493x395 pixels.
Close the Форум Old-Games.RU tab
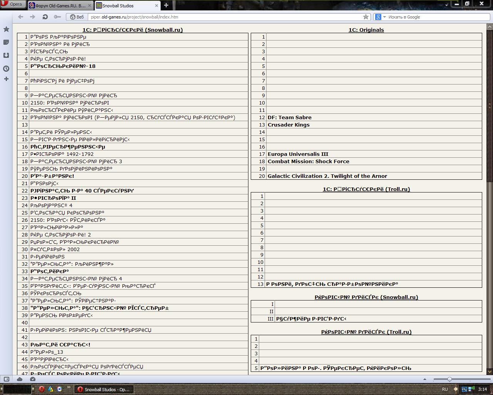[90, 6]
